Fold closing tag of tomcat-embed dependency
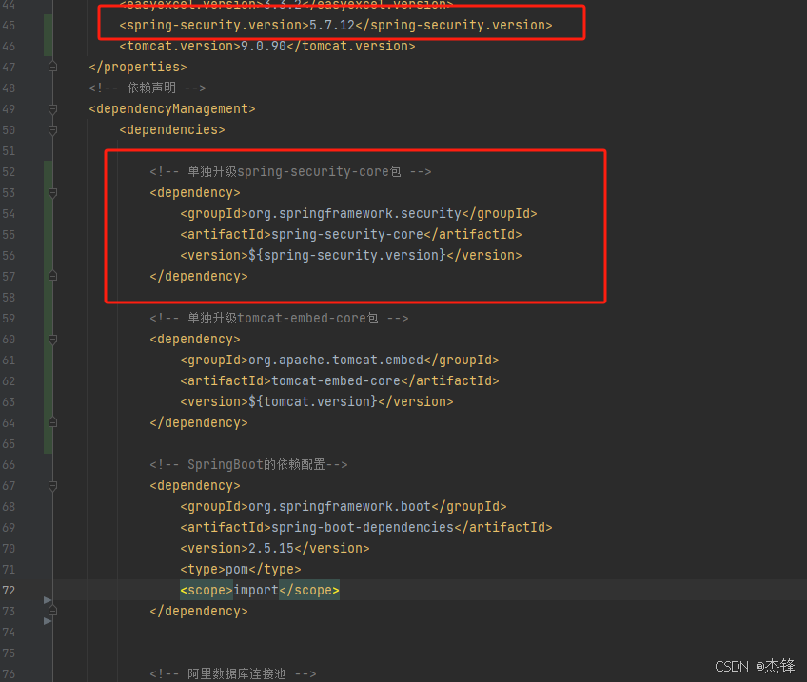Screen dimensions: 807x682 click(52, 422)
